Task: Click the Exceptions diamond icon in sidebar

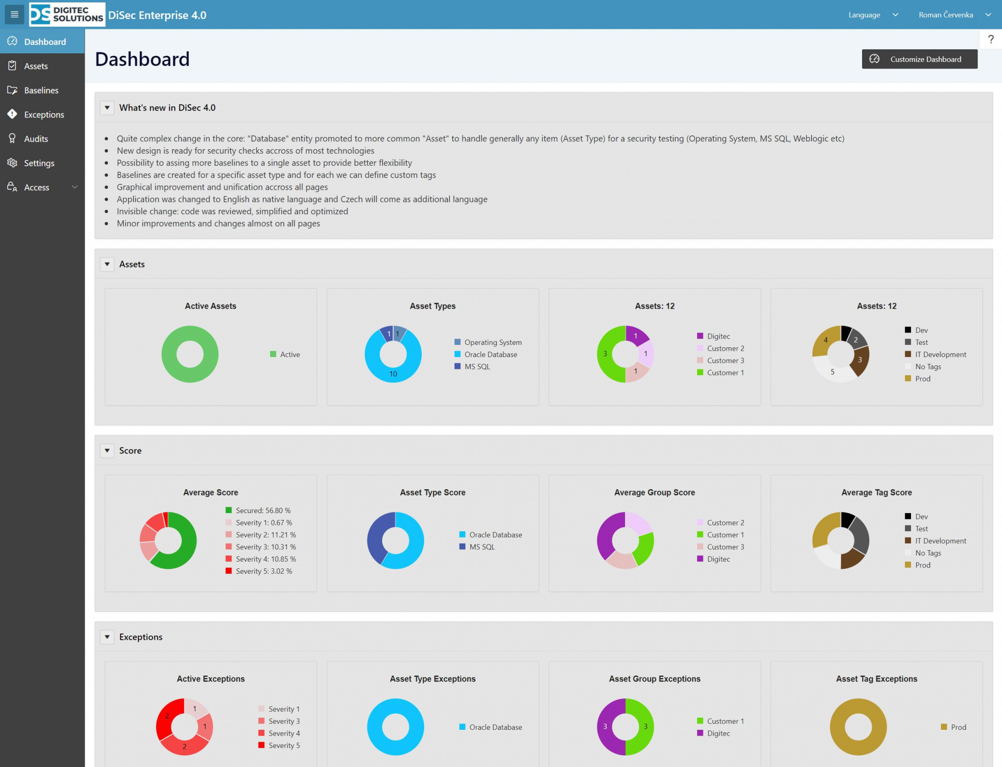Action: (x=12, y=114)
